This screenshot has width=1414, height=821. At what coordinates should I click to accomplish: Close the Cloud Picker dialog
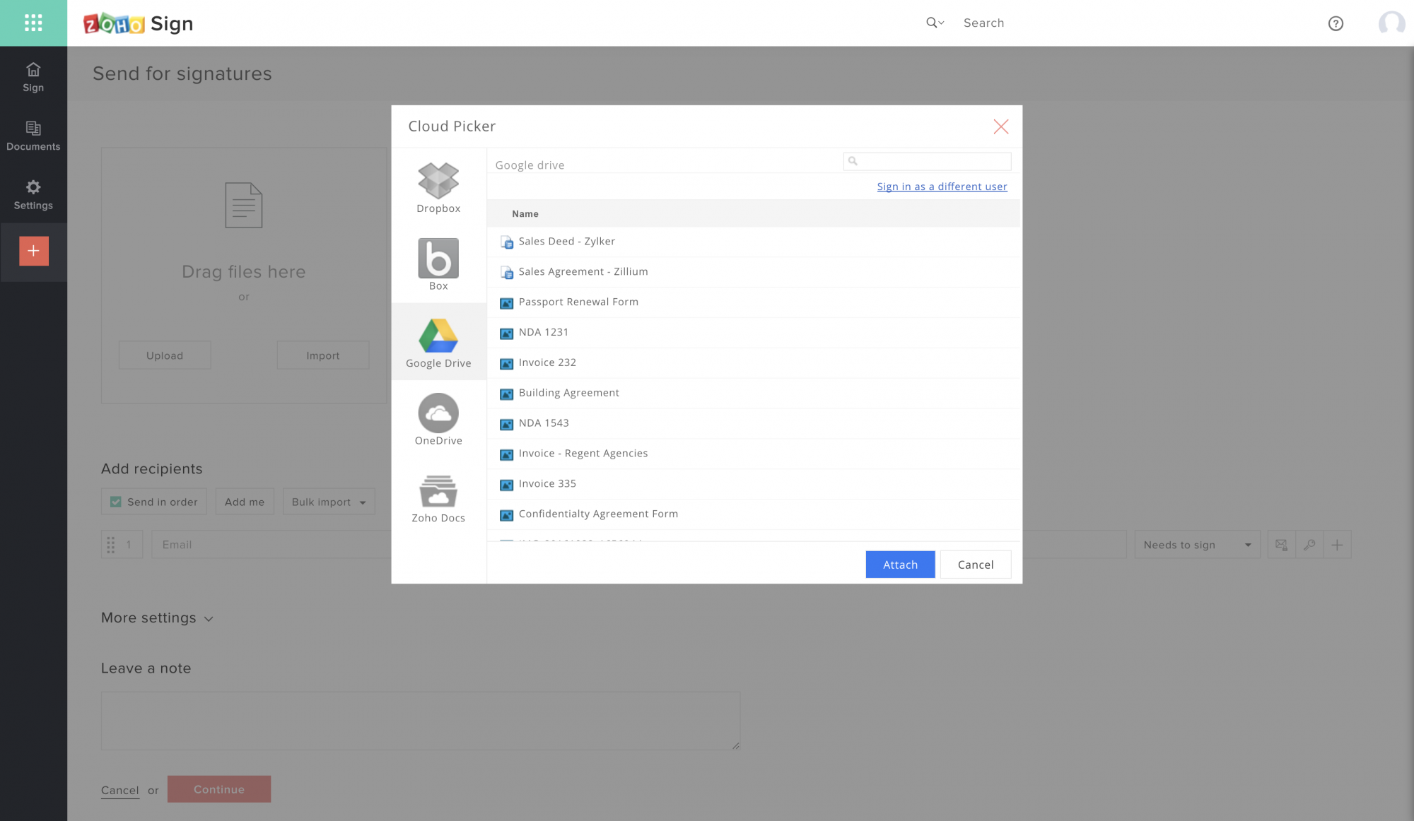[1000, 126]
